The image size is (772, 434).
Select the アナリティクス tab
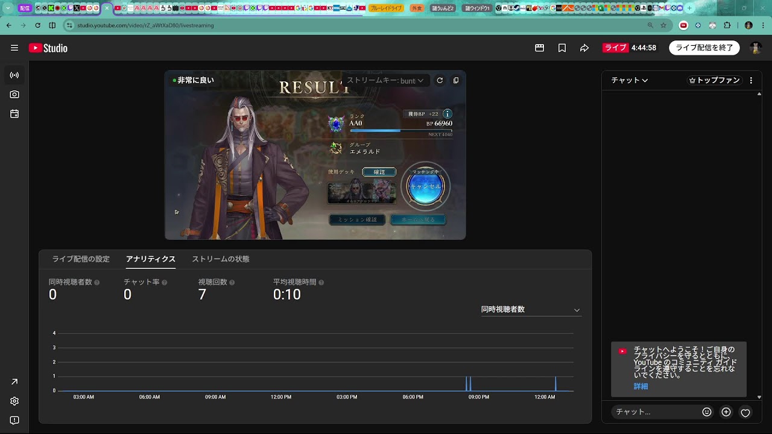coord(151,259)
